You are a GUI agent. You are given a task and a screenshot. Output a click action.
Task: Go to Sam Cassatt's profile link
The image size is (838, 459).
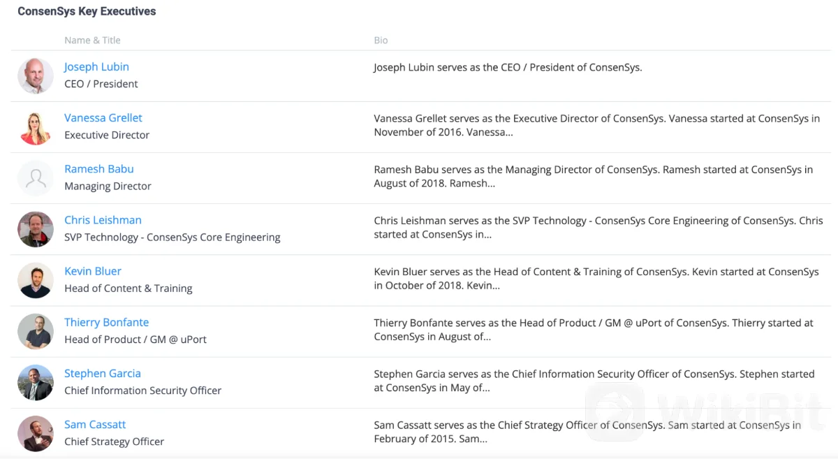(95, 424)
